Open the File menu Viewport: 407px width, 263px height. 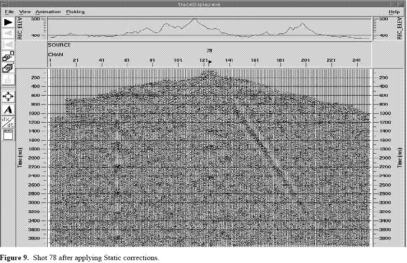tap(9, 11)
